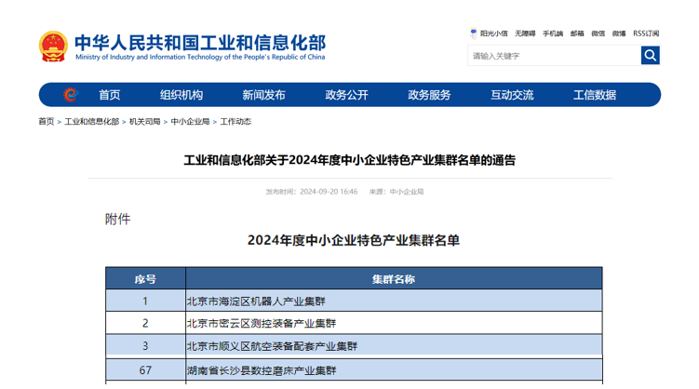Screen dimensions: 699x389
Task: Click the keyword search input field
Action: coord(554,56)
